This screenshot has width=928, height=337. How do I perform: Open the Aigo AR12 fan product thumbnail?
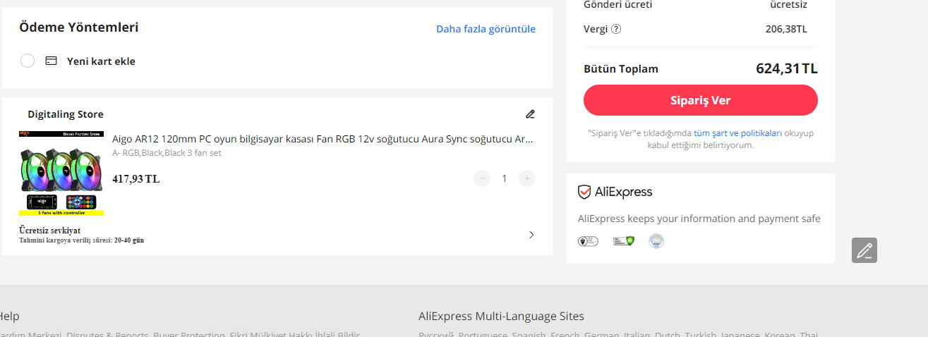click(61, 173)
